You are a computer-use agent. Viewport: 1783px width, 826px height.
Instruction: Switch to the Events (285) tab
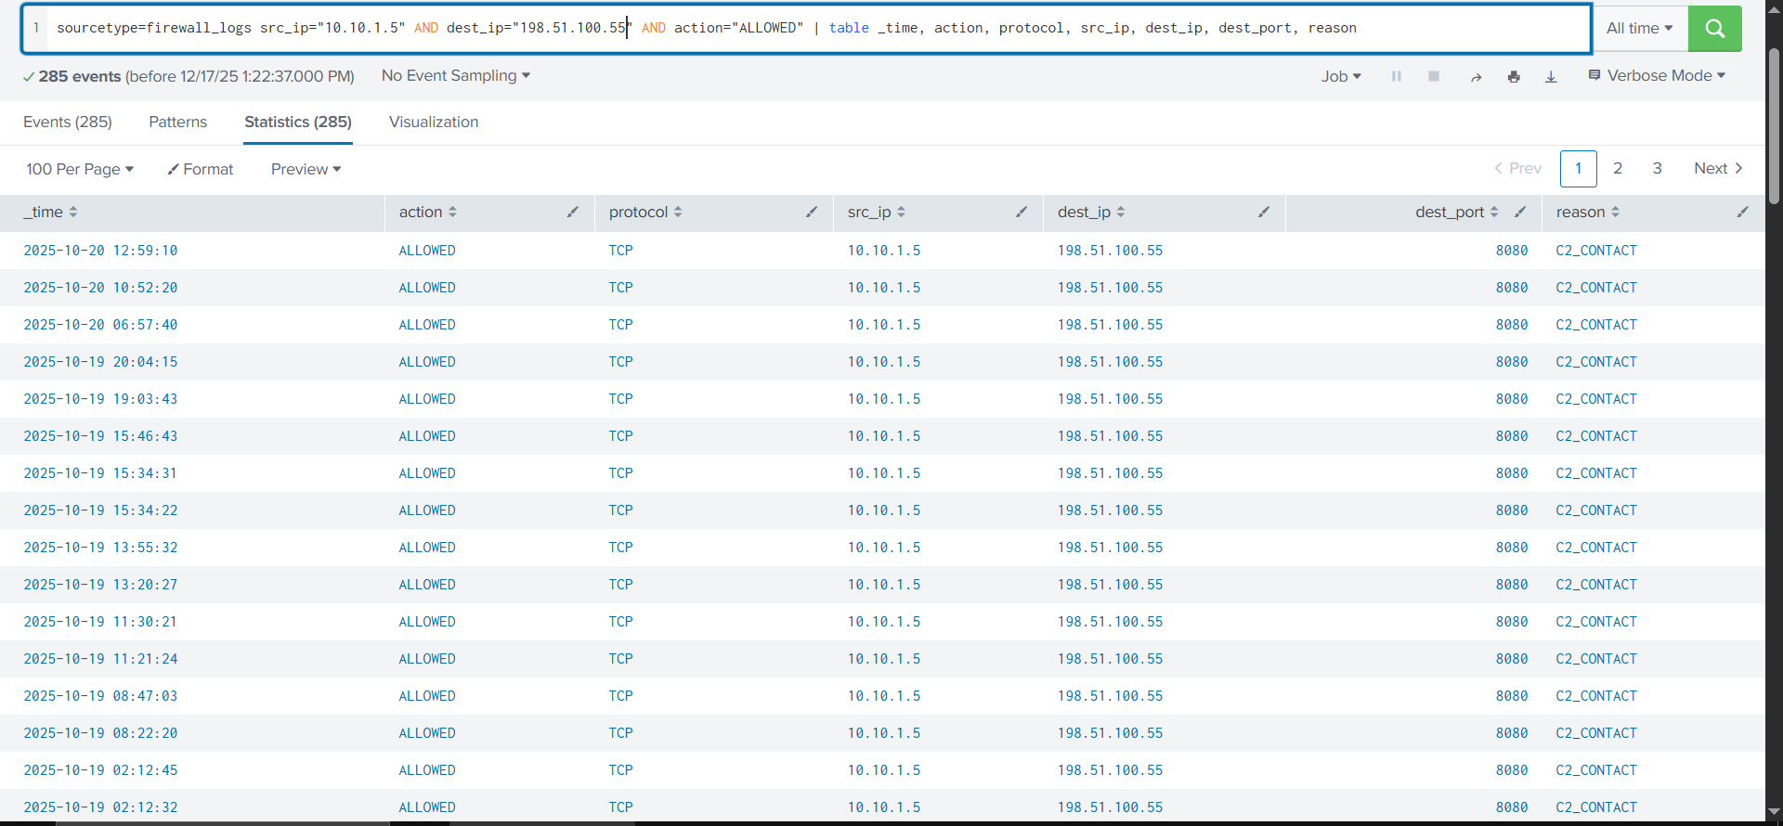pyautogui.click(x=68, y=123)
